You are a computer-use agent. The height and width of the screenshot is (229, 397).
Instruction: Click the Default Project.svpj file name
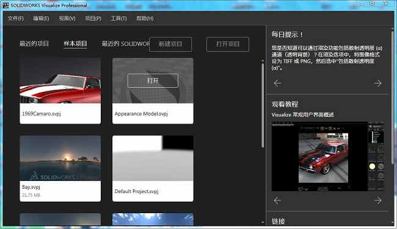click(x=136, y=191)
